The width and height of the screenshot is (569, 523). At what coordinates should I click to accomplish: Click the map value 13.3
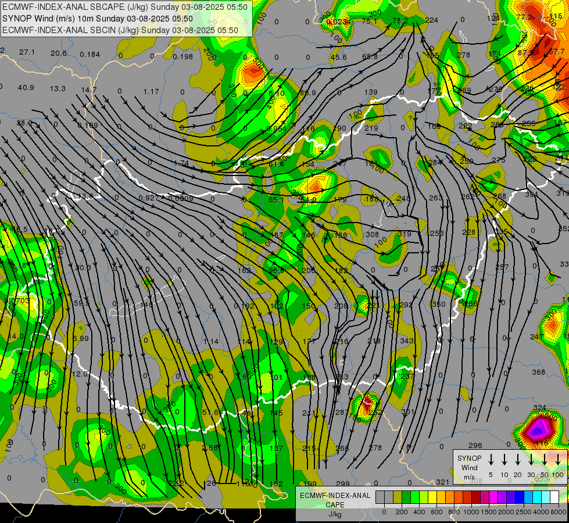pos(58,88)
